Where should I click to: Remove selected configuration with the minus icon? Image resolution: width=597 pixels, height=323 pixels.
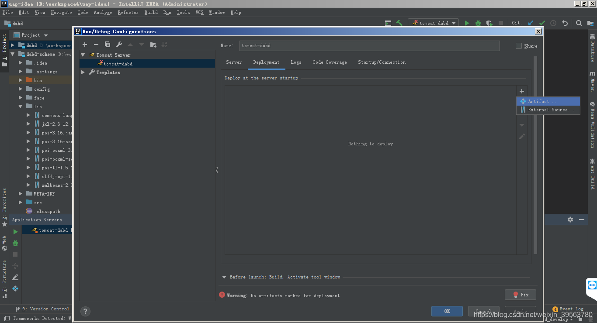[96, 45]
